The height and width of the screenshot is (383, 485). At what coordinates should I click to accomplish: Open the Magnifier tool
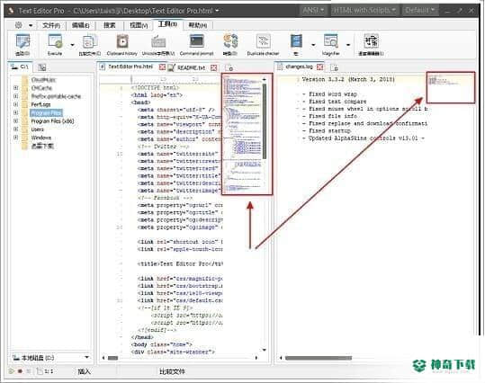(x=330, y=45)
